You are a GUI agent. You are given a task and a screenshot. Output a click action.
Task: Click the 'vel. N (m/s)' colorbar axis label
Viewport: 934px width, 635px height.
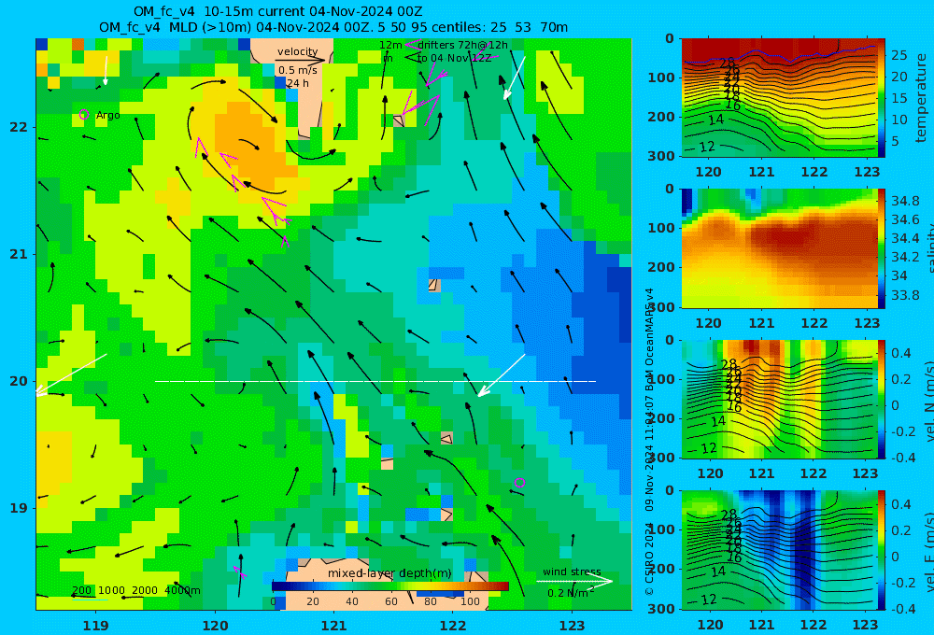click(x=928, y=401)
